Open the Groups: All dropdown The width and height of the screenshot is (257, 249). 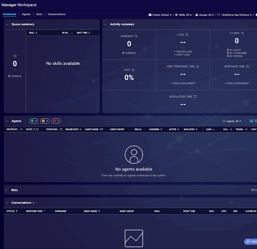point(205,15)
